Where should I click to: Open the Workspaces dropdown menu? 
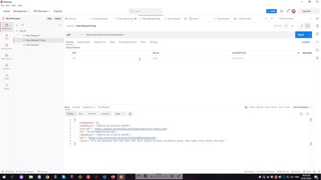click(21, 11)
